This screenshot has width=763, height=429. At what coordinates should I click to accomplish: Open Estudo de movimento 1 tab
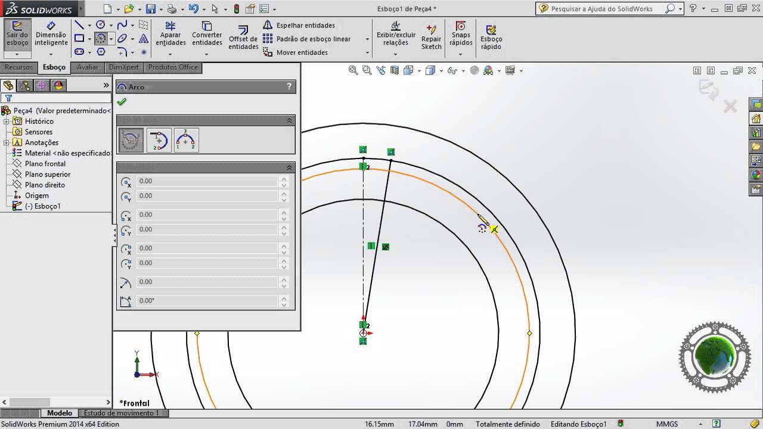tap(122, 413)
